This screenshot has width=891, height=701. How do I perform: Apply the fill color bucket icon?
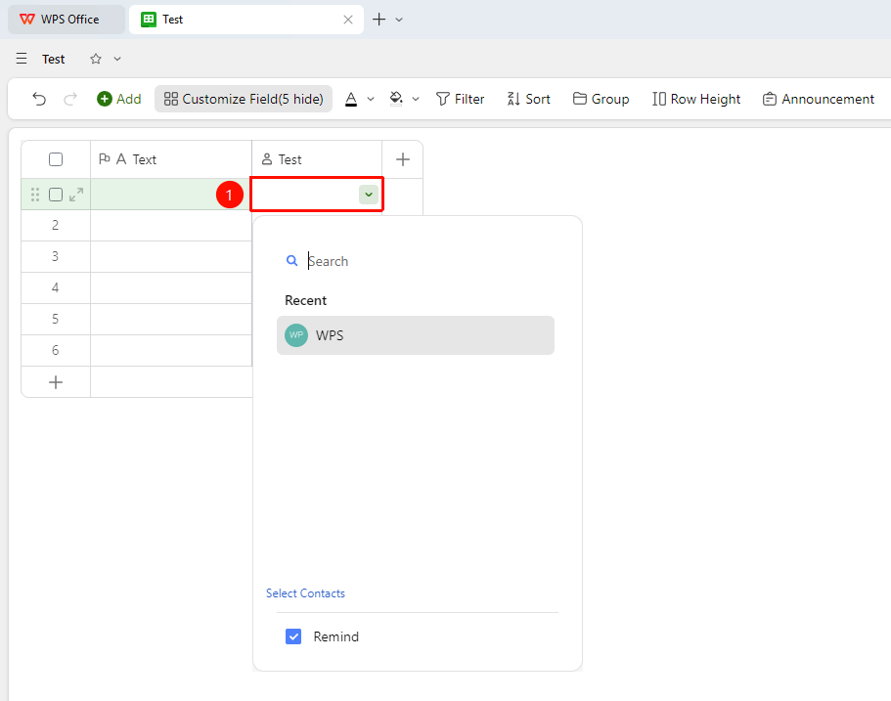point(396,99)
